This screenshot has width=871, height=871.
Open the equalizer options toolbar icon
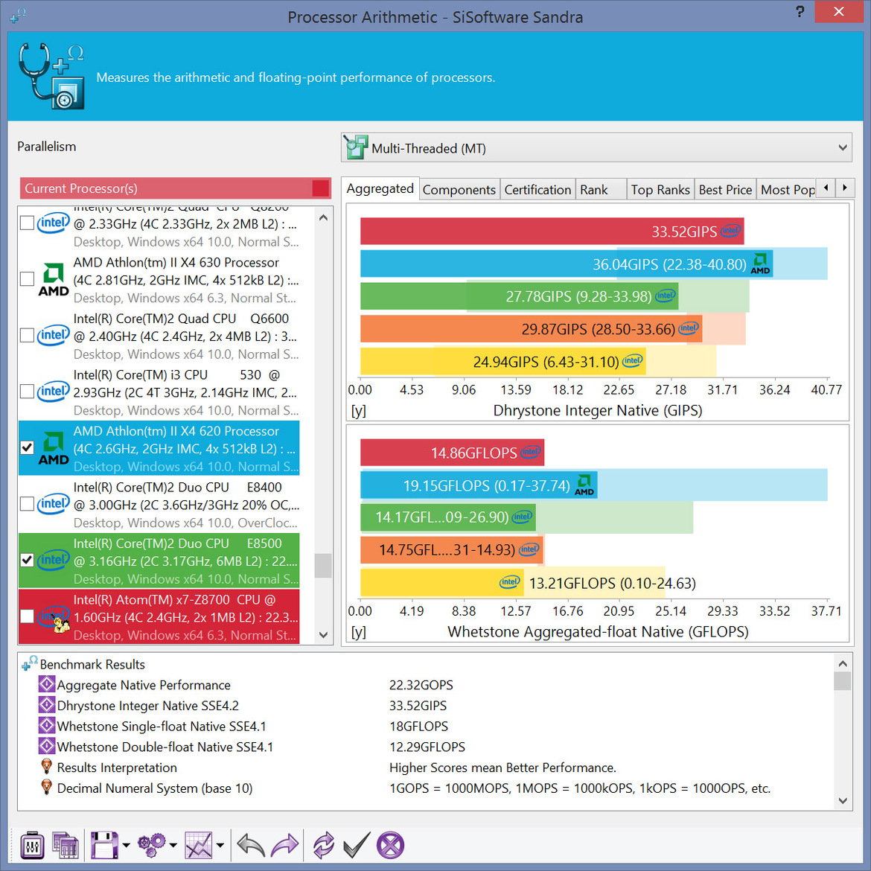point(32,845)
